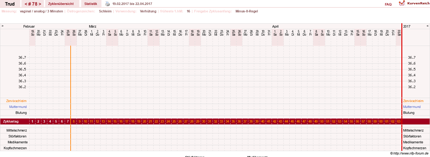Click the date column 31. Fr in März
This screenshot has height=157, width=430.
(x=269, y=33)
